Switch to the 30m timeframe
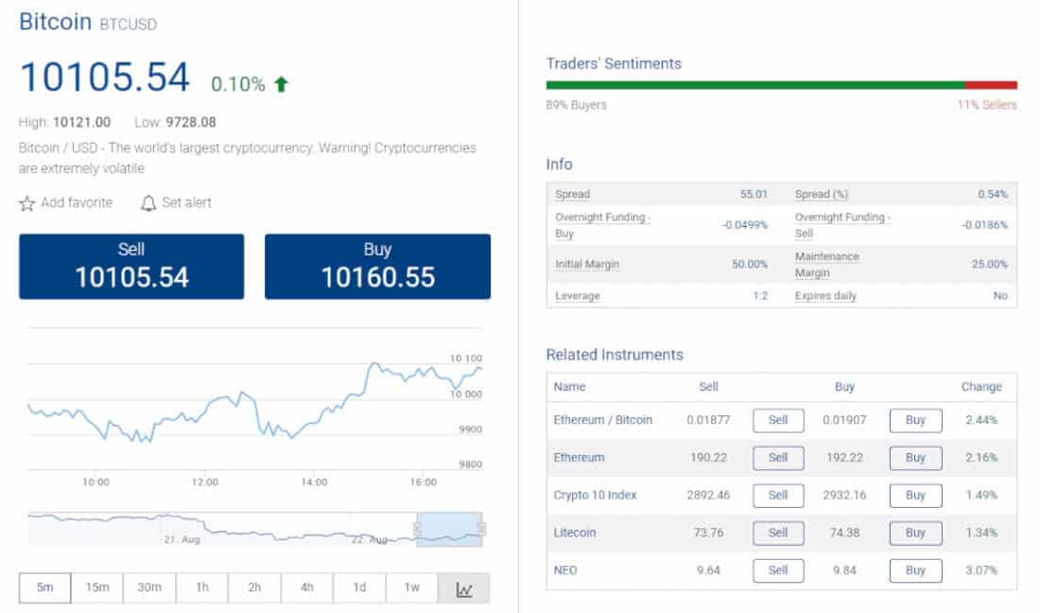The height and width of the screenshot is (613, 1040). (x=149, y=587)
